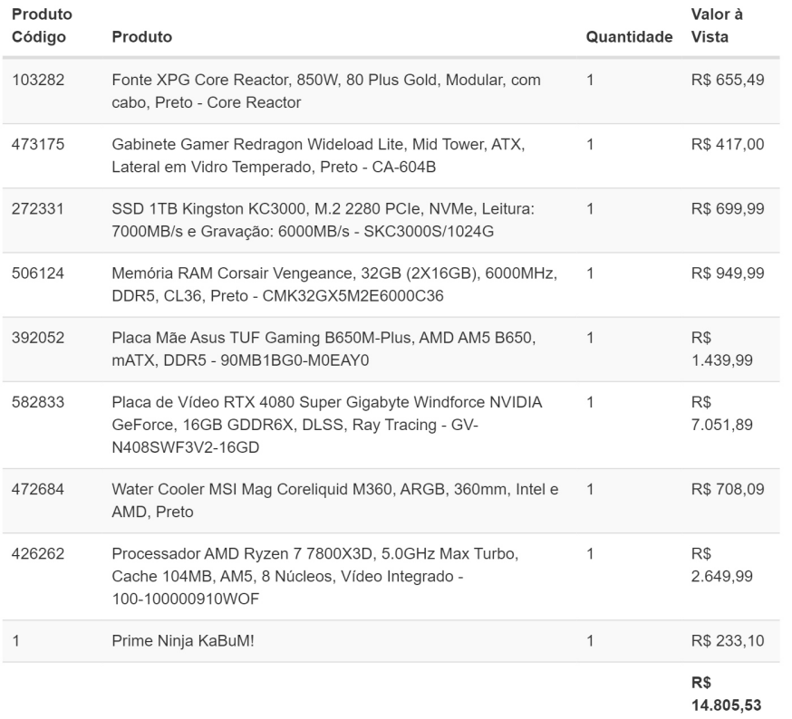
Task: Click the Processador AMD Ryzen 7 7800X3D product name
Action: click(315, 576)
